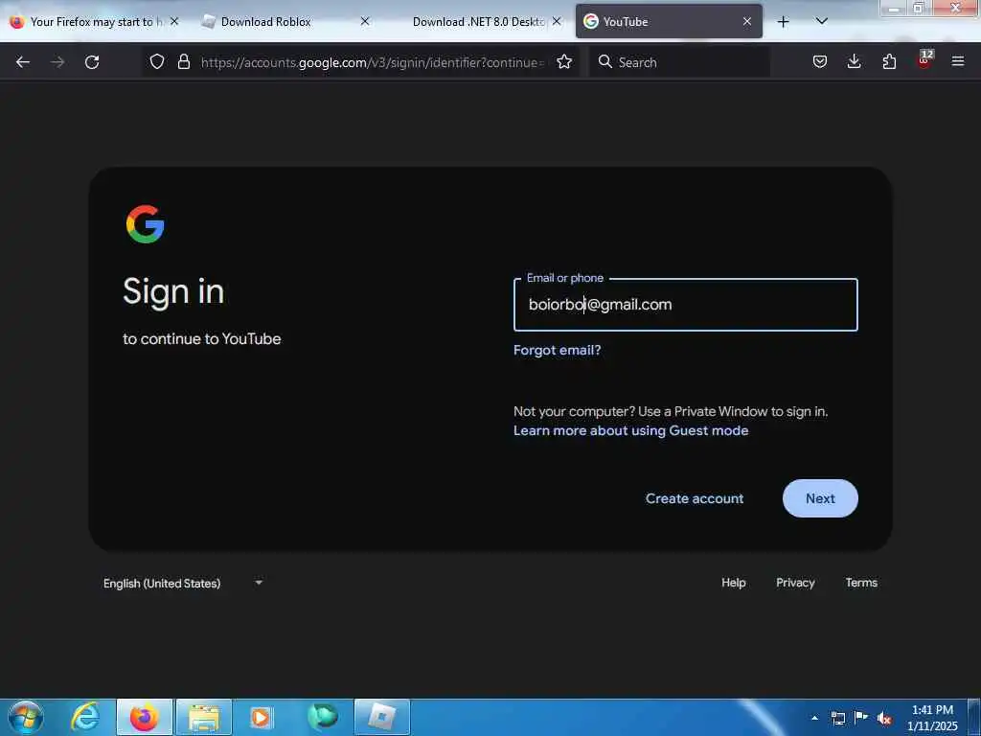Click the address bar URL
The image size is (981, 736).
pos(373,62)
